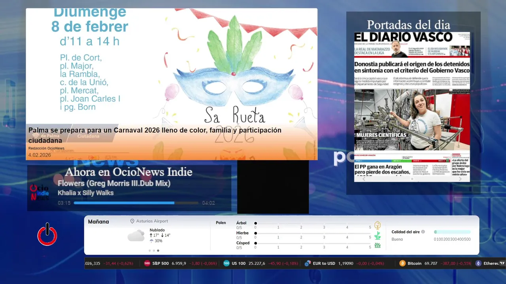This screenshot has width=506, height=284.
Task: Click the track duration 04:02
Action: pos(208,203)
